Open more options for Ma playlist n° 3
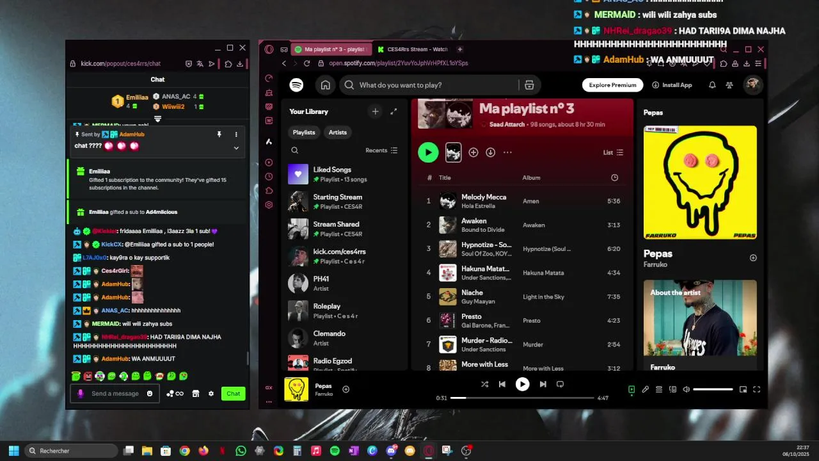 pos(507,152)
